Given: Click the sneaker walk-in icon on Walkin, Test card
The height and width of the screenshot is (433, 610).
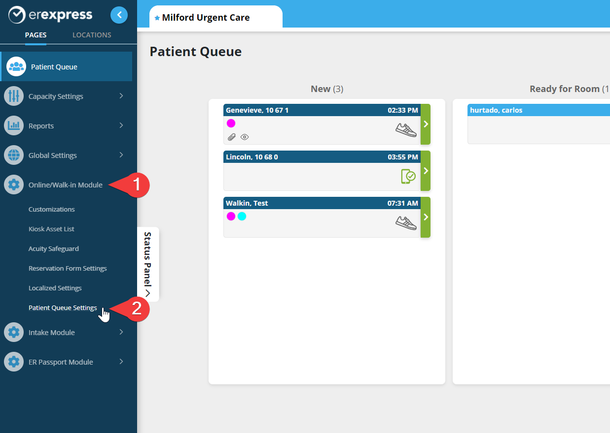Looking at the screenshot, I should 406,222.
